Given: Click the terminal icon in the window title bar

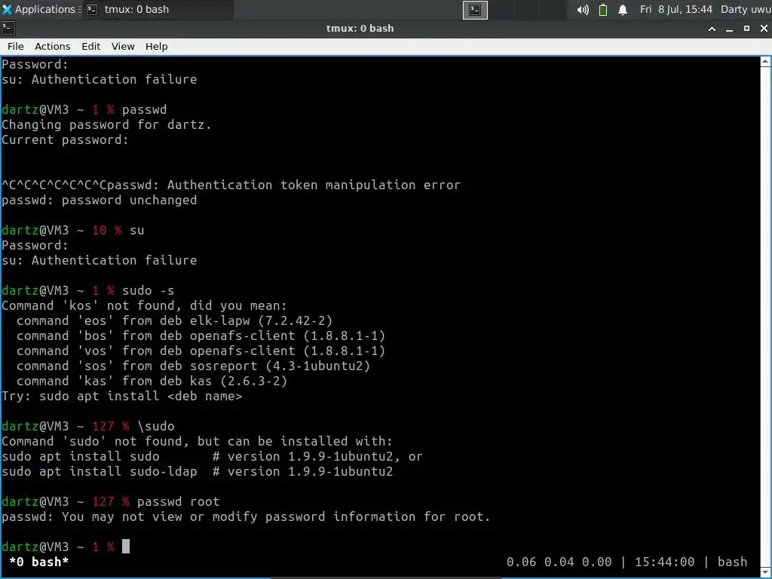Looking at the screenshot, I should pos(8,28).
